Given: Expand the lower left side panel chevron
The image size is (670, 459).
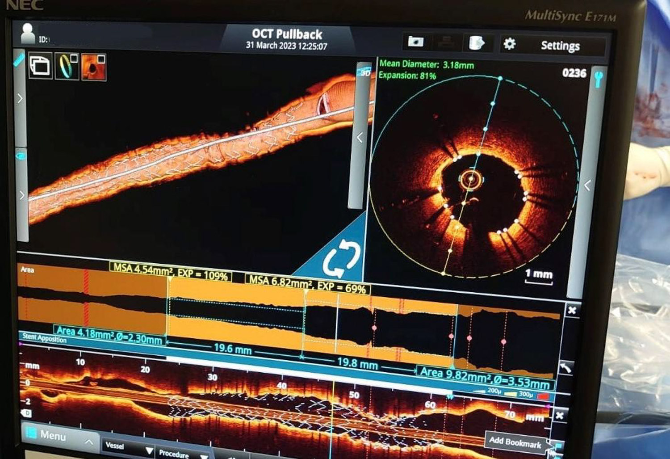Looking at the screenshot, I should click(x=21, y=195).
